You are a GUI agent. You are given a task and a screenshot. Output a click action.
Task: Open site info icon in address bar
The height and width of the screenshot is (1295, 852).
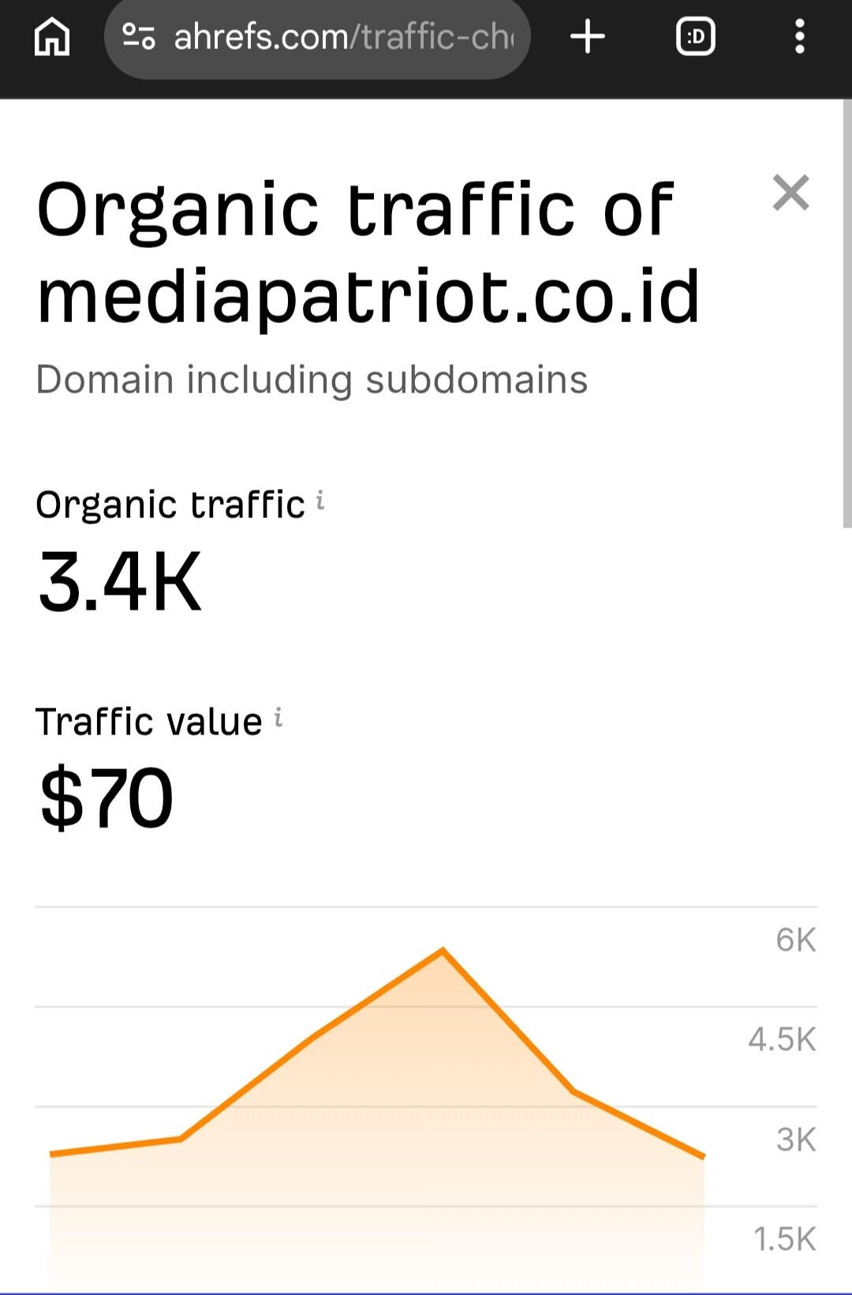coord(139,36)
